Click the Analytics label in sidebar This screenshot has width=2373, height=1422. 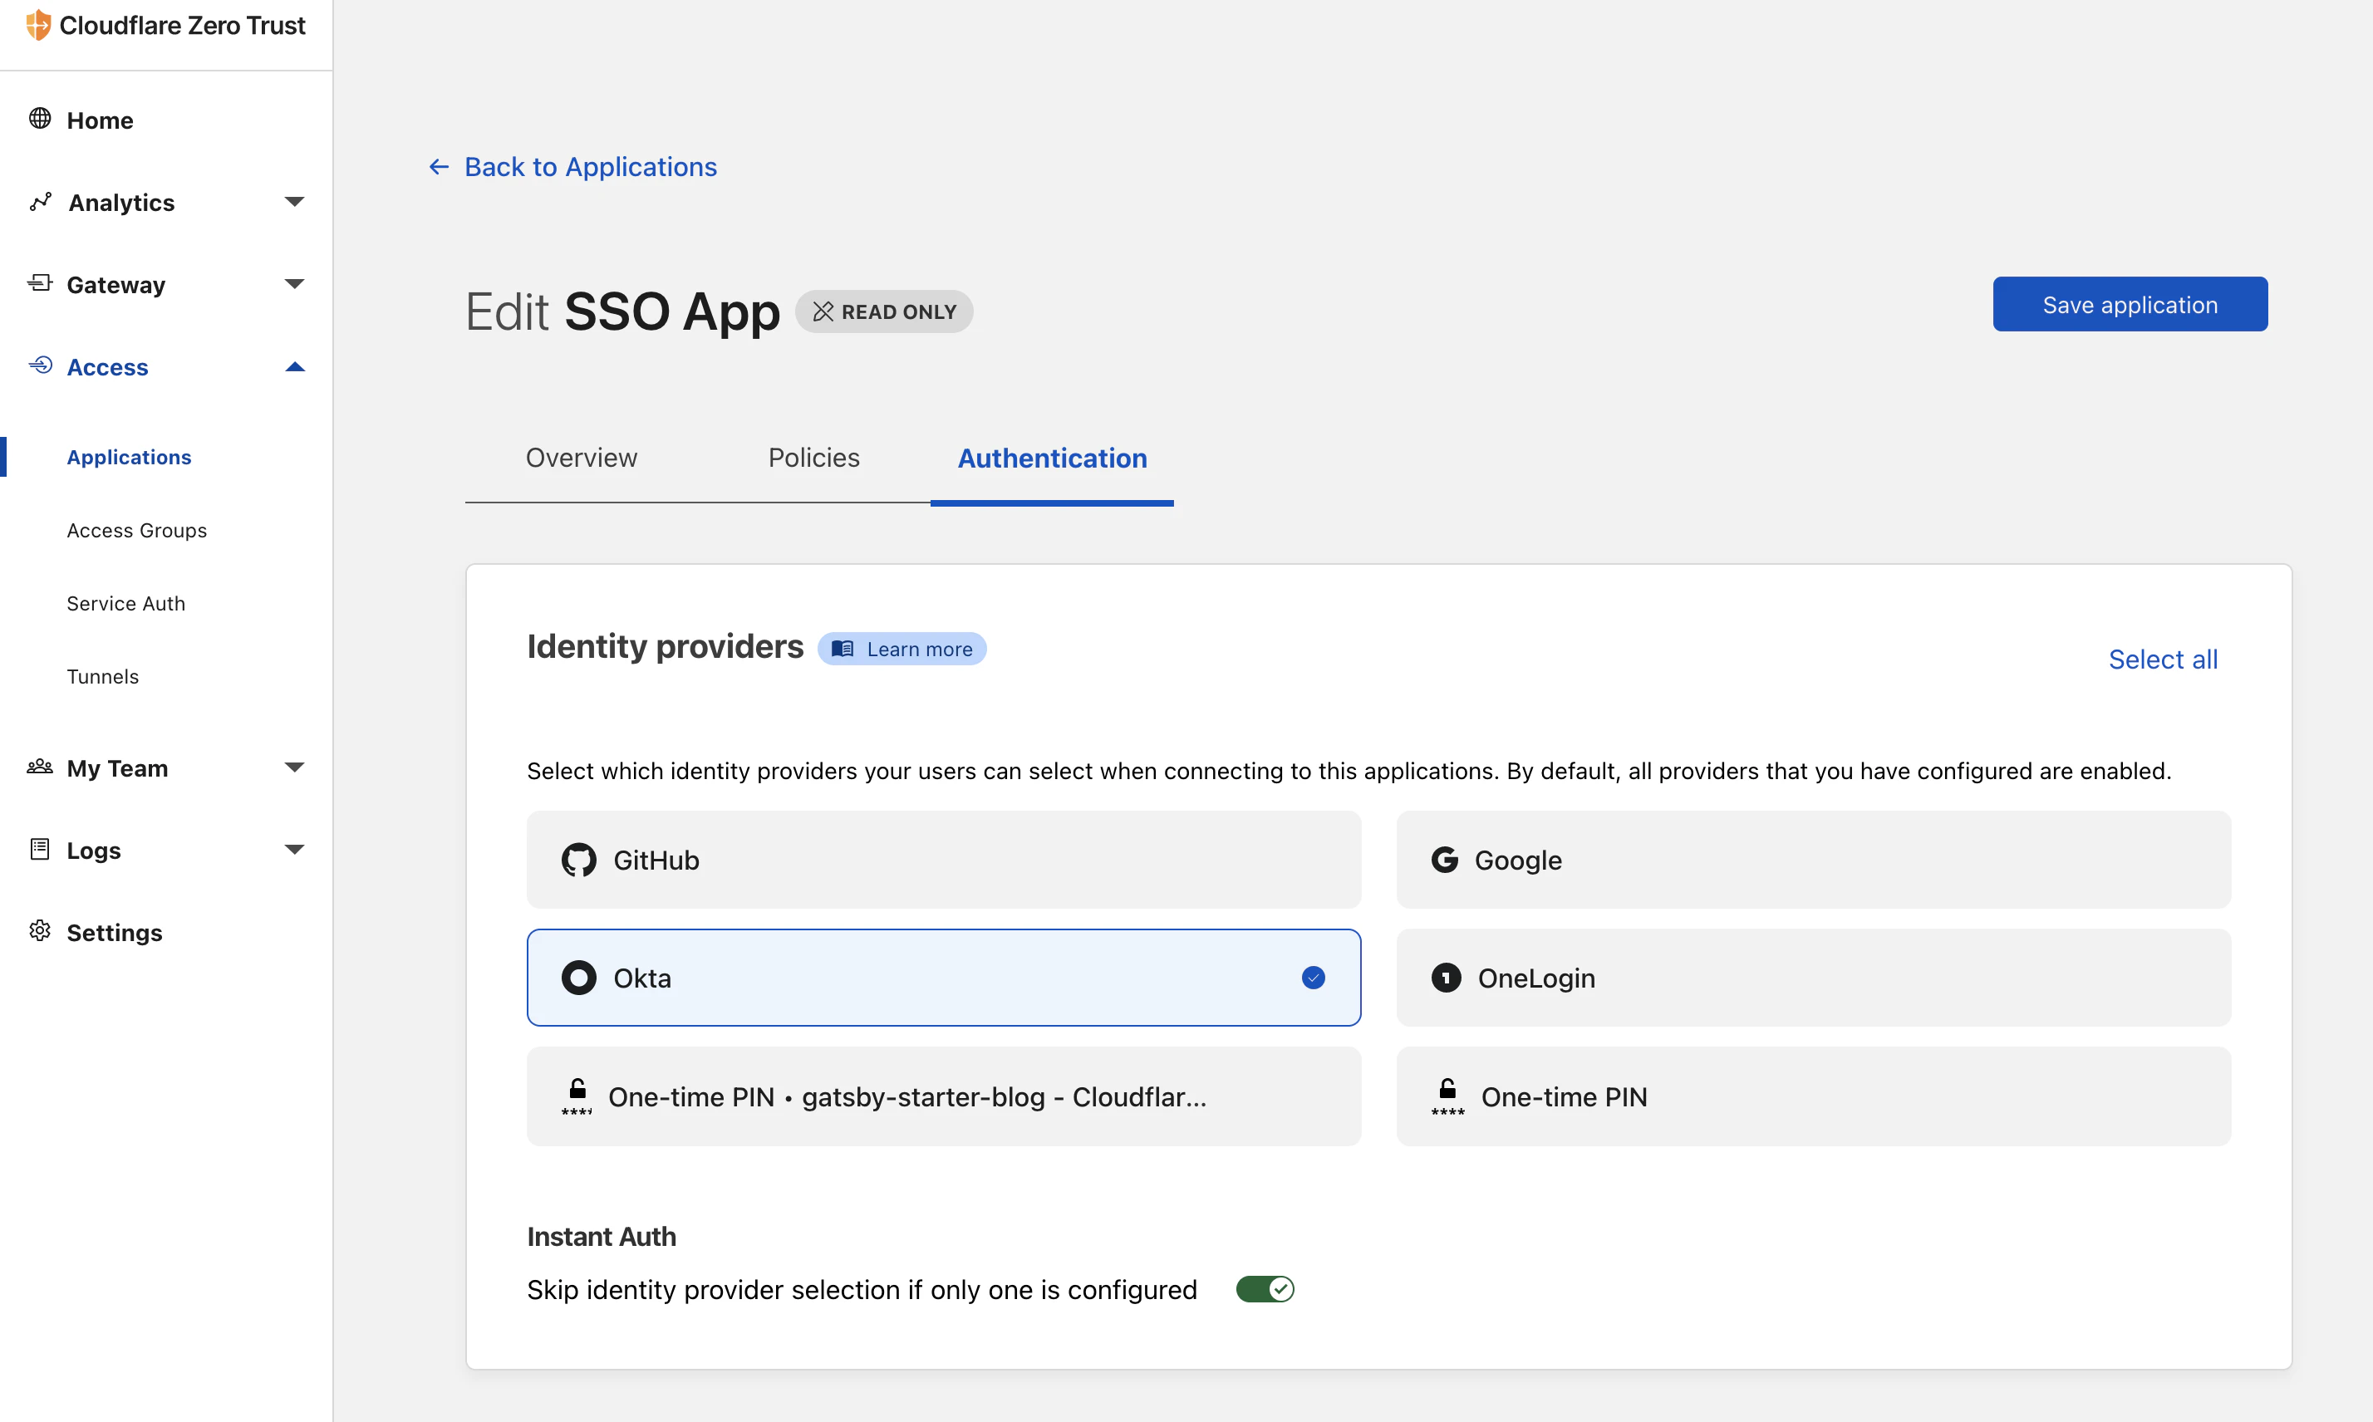pyautogui.click(x=121, y=202)
